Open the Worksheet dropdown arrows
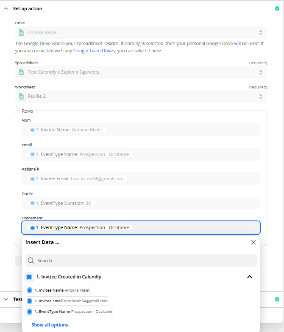 click(261, 96)
